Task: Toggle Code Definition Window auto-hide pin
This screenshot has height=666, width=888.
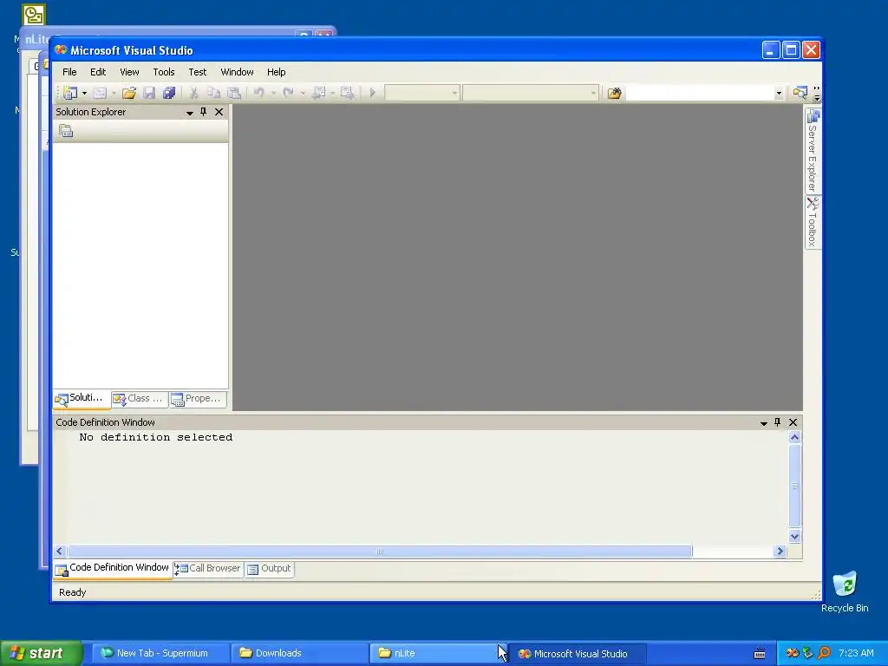Action: 778,422
